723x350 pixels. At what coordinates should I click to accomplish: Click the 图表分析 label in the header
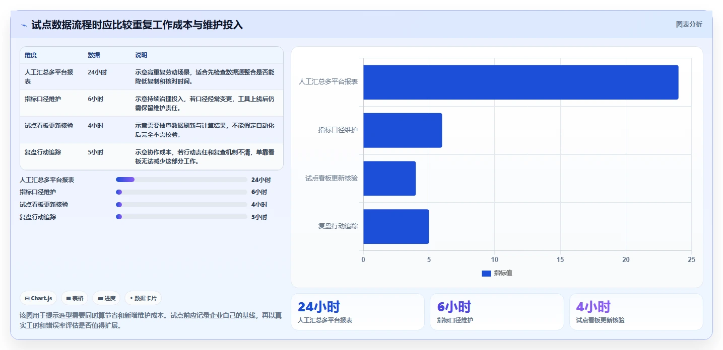coord(689,24)
